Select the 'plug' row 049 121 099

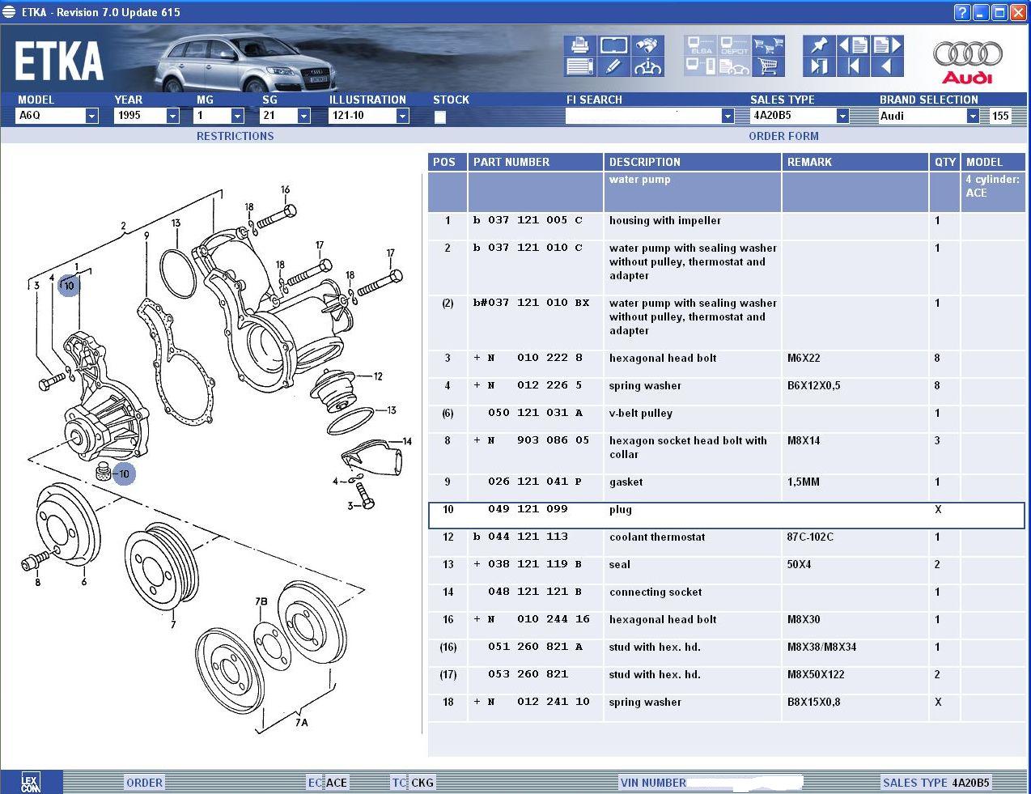[726, 516]
